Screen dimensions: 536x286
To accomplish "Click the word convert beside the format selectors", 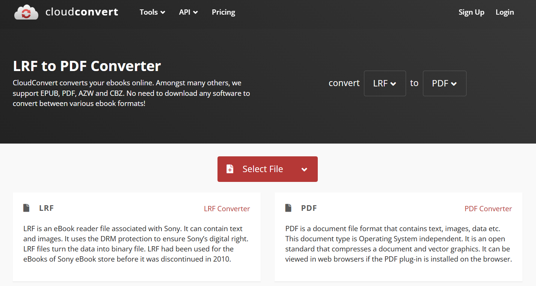I will (344, 83).
